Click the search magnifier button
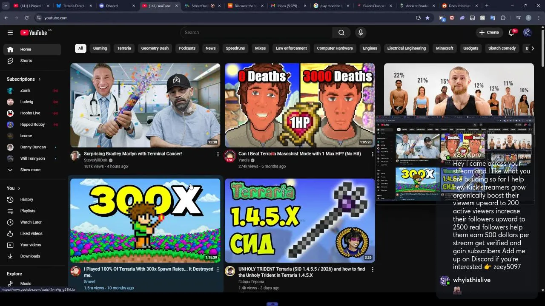The width and height of the screenshot is (545, 306). coord(341,33)
